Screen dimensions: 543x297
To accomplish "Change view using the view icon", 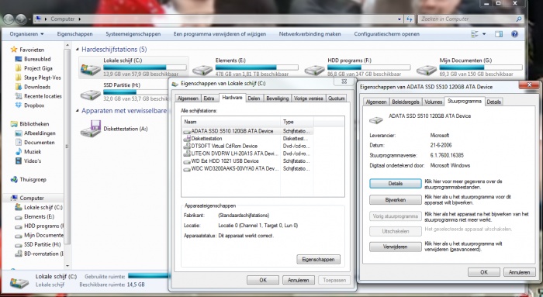I will [475, 34].
